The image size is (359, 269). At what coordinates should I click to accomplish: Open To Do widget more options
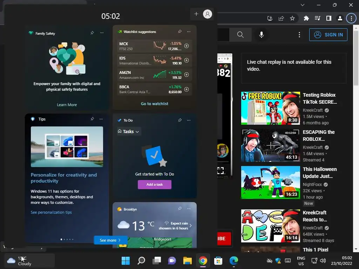click(x=189, y=120)
